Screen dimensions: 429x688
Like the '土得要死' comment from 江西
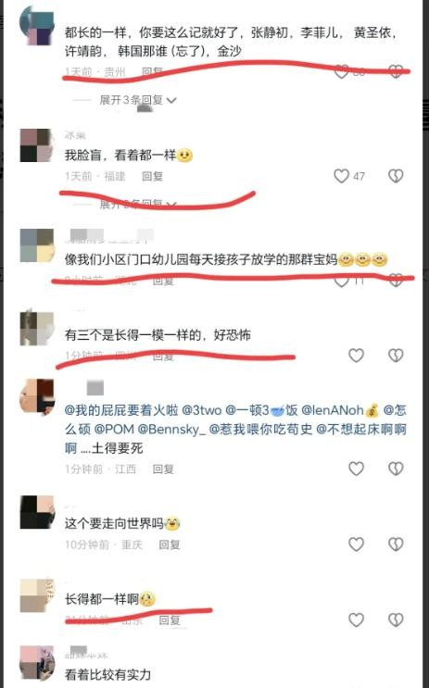(x=356, y=469)
